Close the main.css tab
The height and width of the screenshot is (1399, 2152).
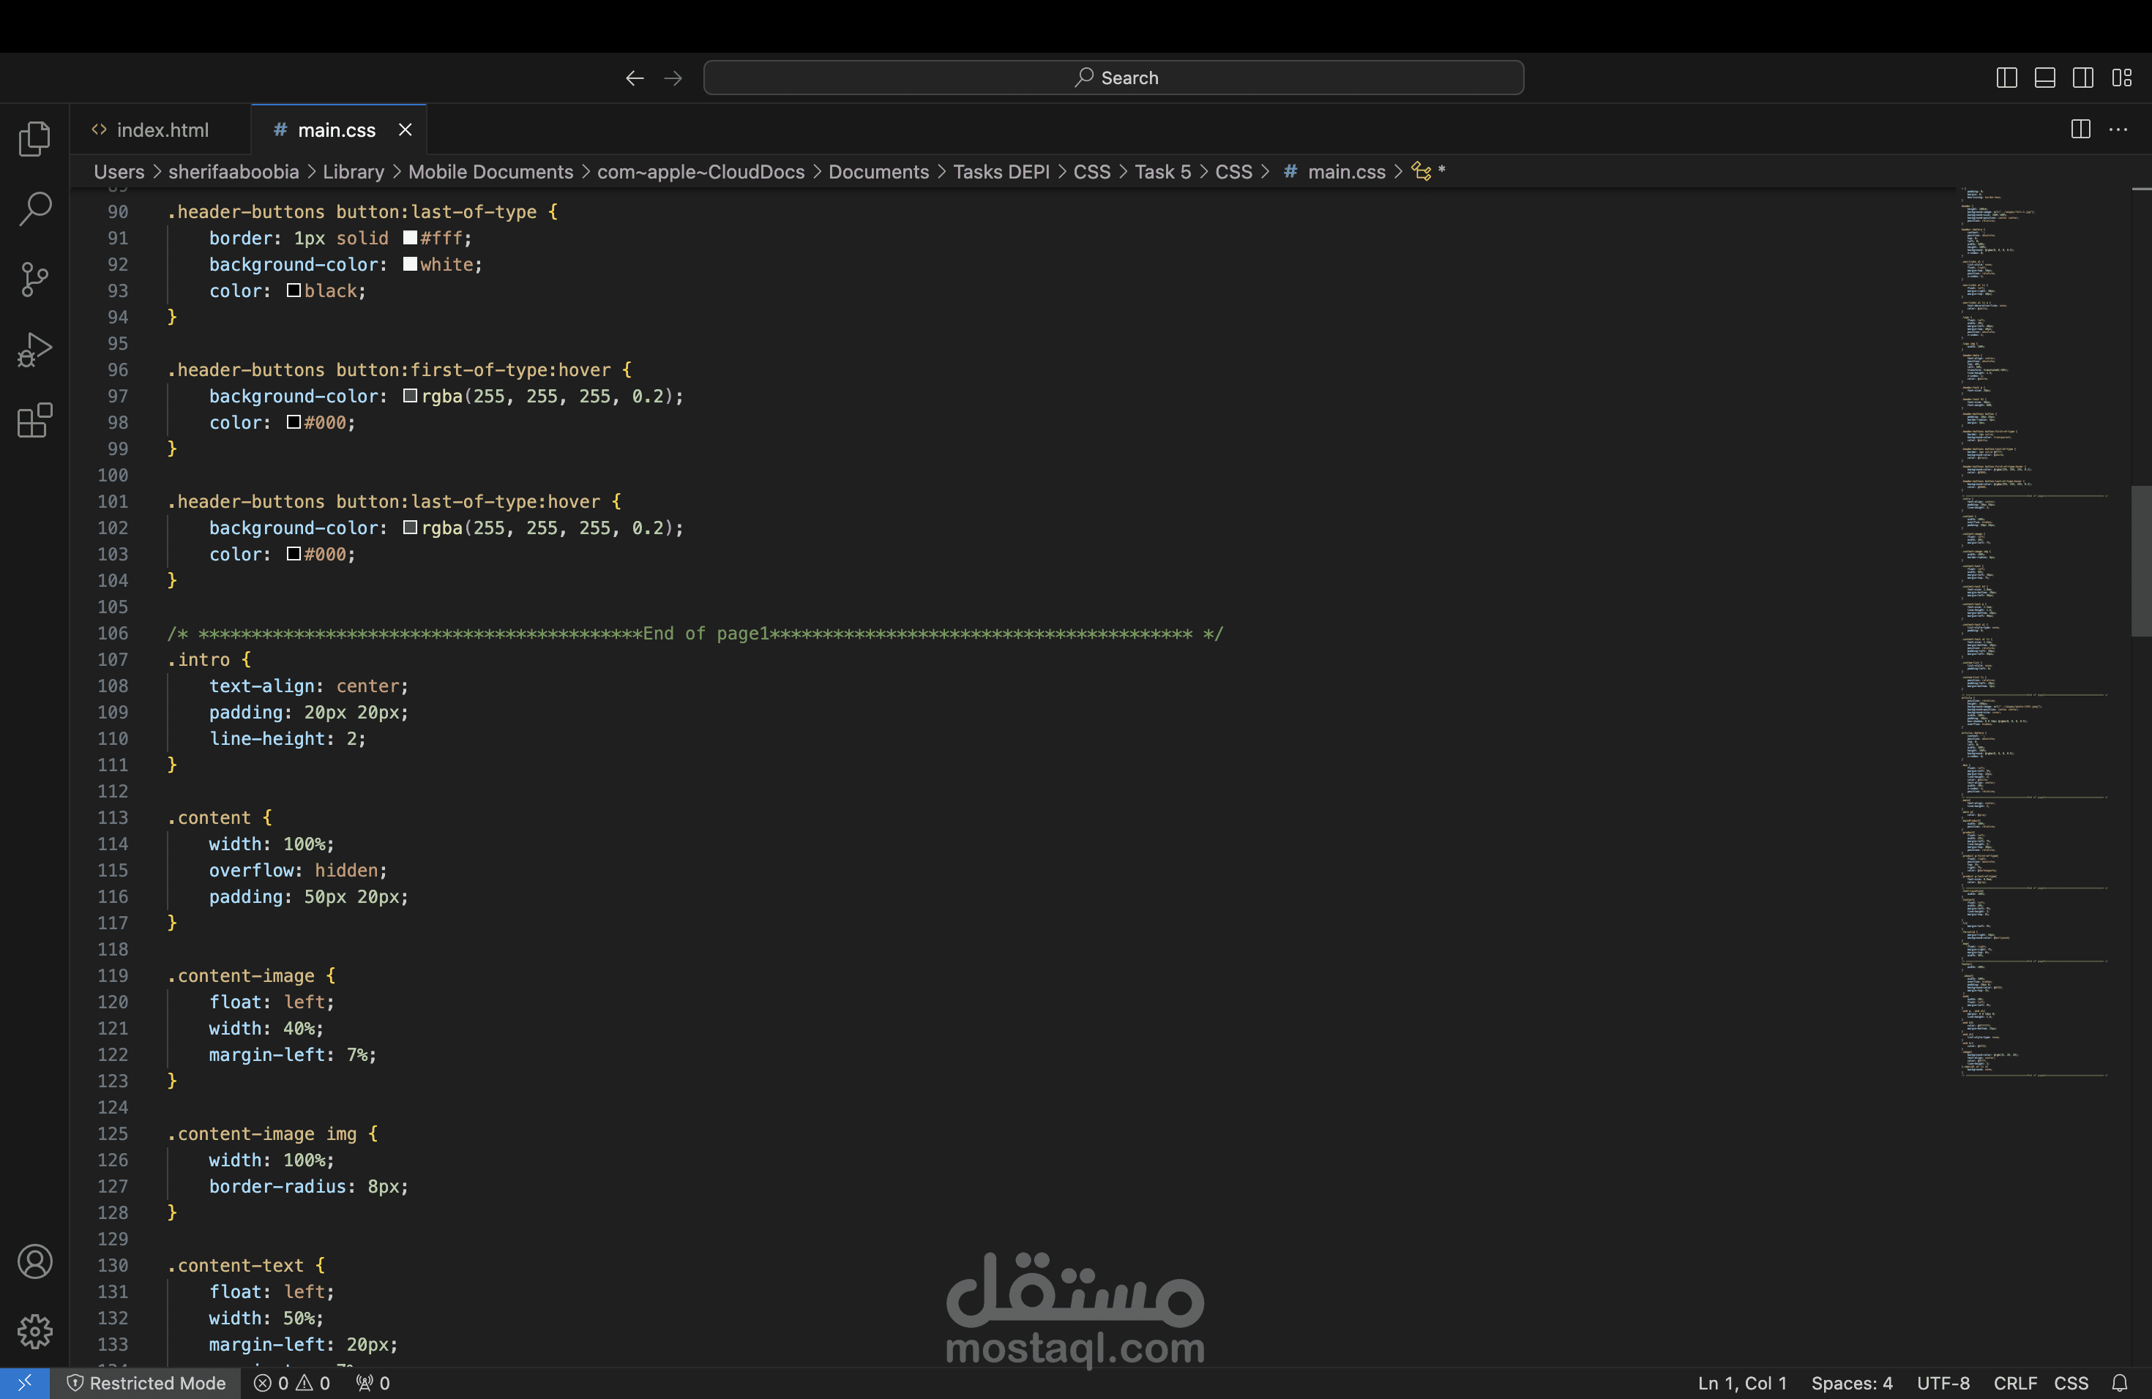click(405, 130)
